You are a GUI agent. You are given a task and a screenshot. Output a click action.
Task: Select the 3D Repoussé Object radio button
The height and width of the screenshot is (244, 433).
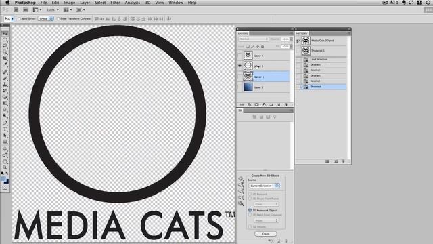250,210
